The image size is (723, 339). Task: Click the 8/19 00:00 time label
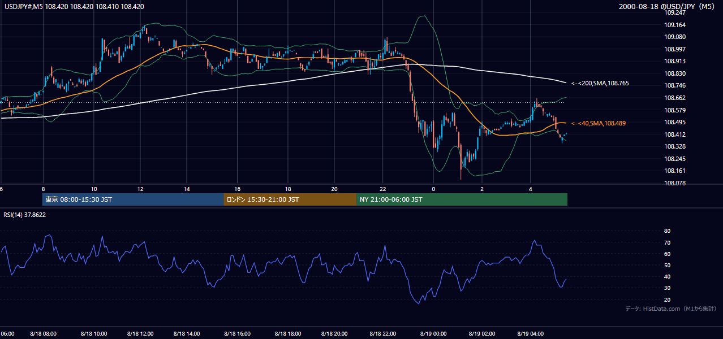pos(433,334)
